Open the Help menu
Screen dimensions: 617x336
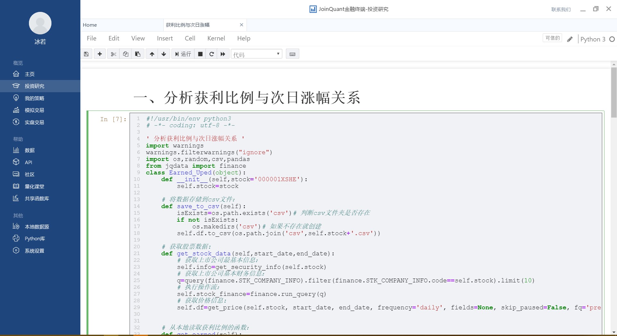244,38
